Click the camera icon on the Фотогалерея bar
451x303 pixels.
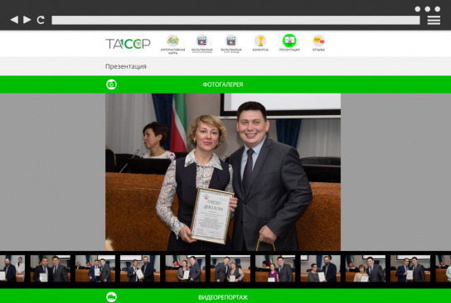(111, 84)
